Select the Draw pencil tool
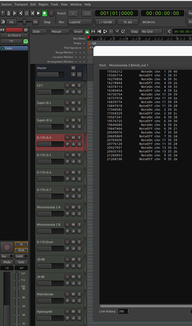This screenshot has width=192, height=326. 117,32
